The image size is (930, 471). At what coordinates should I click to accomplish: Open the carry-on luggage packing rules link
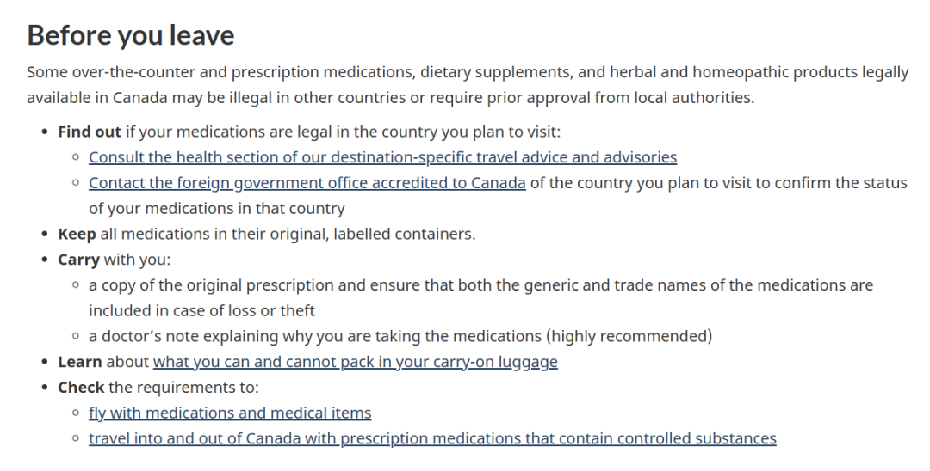click(x=355, y=362)
